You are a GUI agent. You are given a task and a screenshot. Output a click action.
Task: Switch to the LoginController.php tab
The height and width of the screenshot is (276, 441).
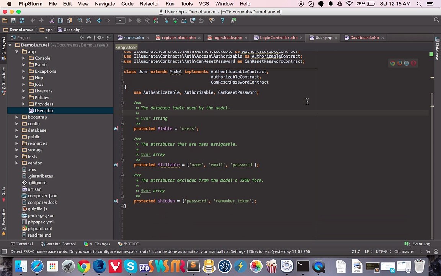tap(278, 38)
